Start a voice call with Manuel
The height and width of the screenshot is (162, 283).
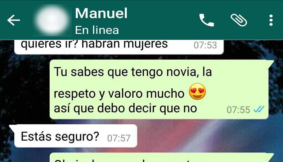click(x=206, y=20)
